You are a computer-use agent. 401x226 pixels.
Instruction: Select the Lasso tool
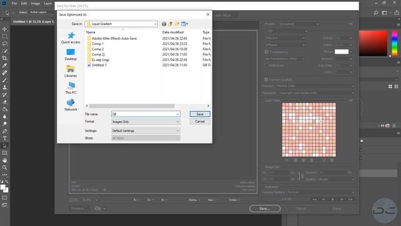4,43
